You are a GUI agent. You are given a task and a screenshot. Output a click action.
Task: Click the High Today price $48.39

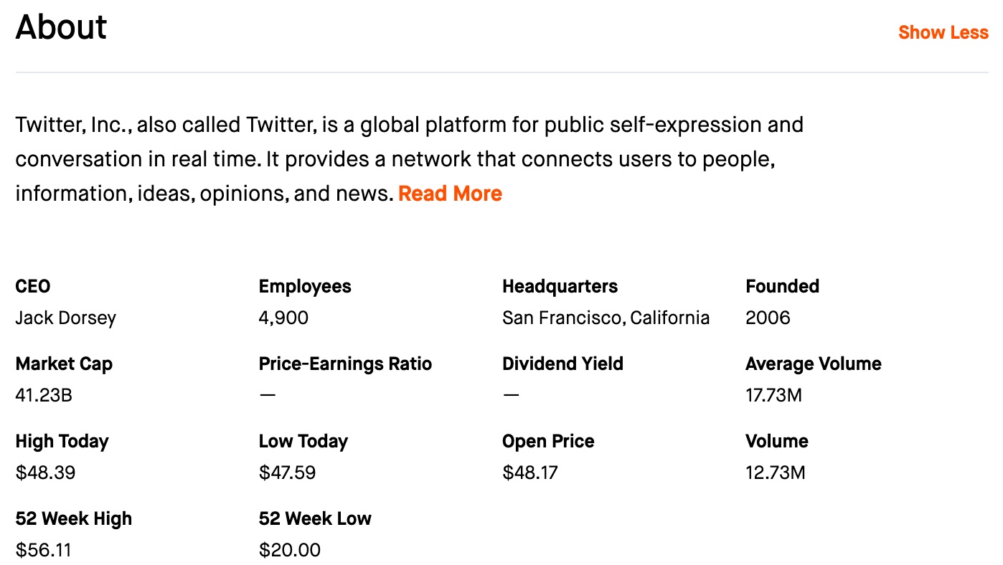(44, 473)
